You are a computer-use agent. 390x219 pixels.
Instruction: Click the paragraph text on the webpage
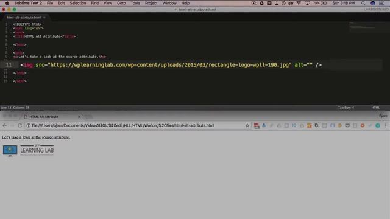[36, 137]
